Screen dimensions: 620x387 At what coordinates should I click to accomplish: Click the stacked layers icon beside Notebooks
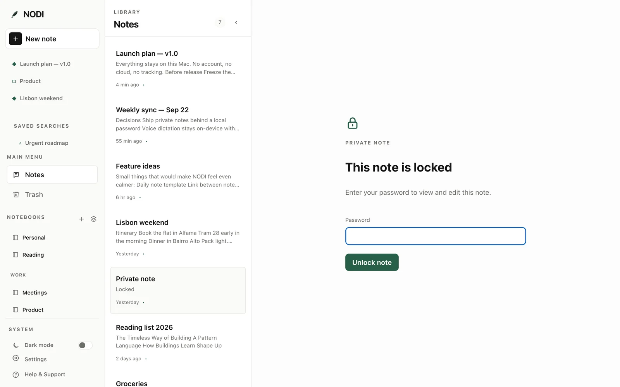(x=93, y=219)
